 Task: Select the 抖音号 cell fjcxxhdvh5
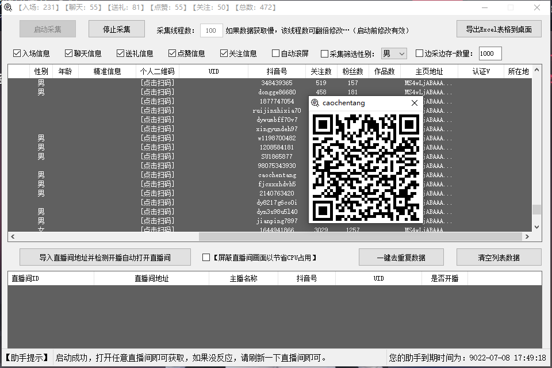click(277, 184)
